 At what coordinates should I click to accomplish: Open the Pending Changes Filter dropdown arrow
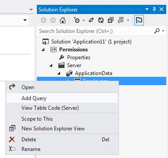84,20
